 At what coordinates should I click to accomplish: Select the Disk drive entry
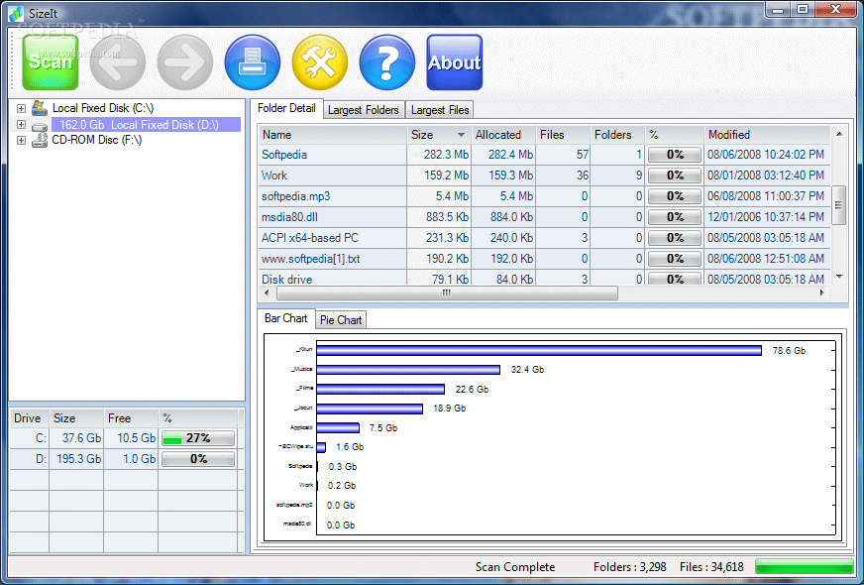[544, 279]
